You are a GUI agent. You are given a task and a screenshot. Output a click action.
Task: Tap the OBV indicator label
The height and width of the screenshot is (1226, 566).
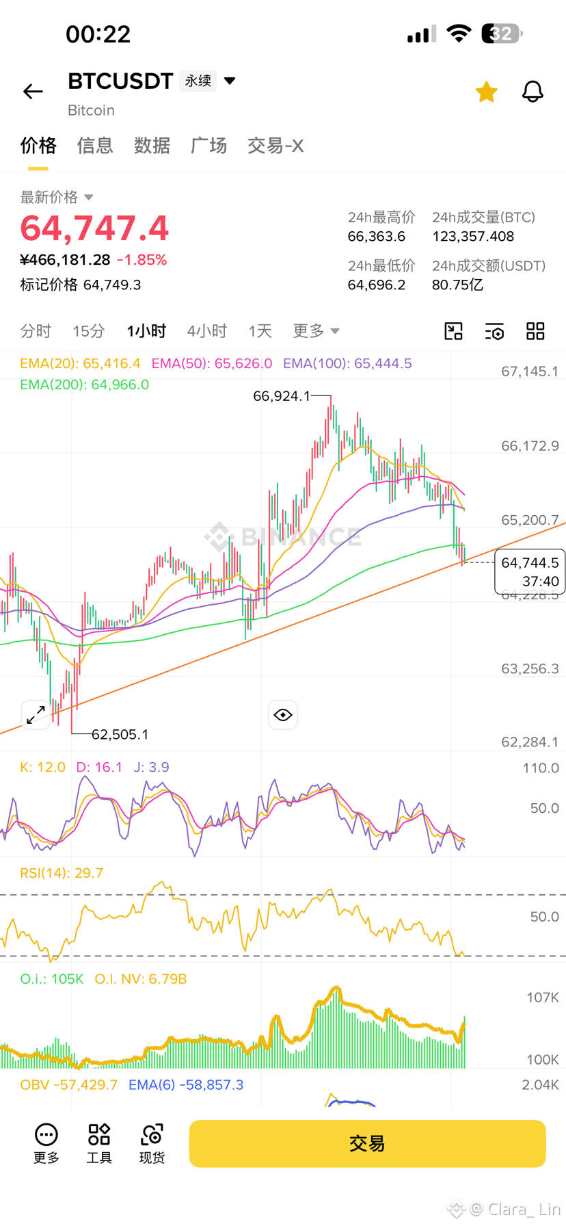coord(69,1085)
